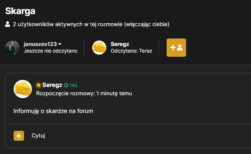
Task: Click the gold star badge beside Seregz
Action: [x=38, y=85]
